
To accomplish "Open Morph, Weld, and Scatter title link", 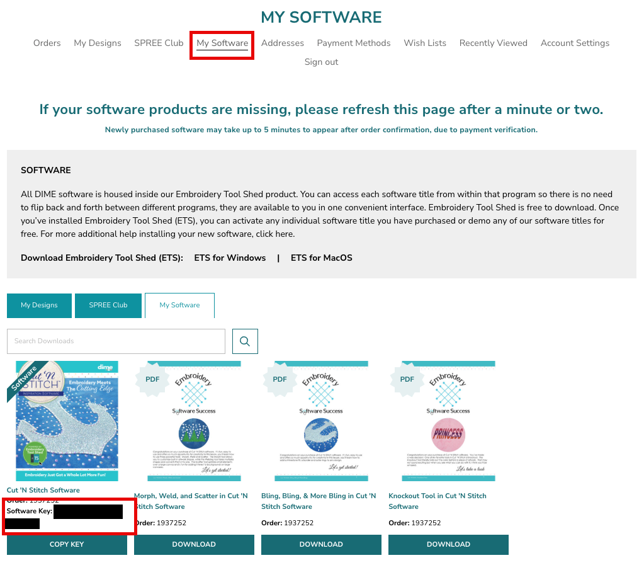I will click(191, 501).
